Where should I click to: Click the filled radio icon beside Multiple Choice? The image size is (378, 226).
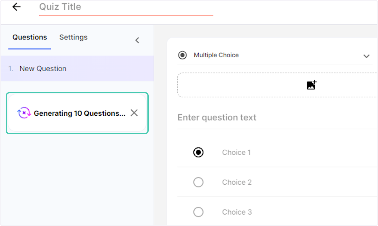(x=182, y=55)
